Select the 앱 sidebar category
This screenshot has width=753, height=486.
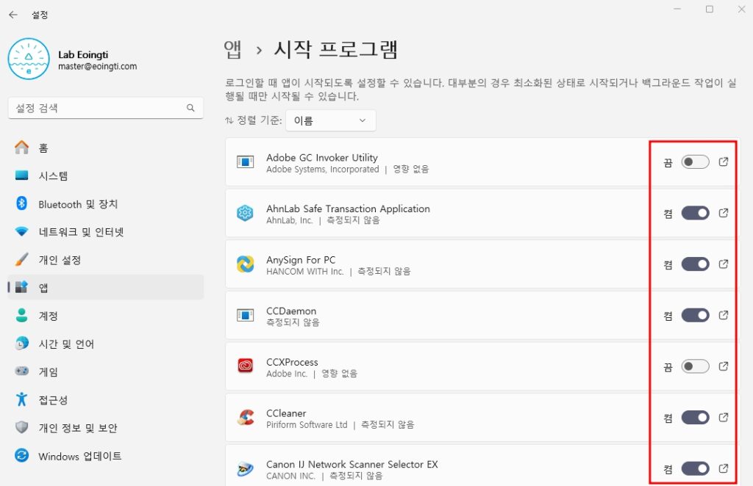pyautogui.click(x=106, y=287)
